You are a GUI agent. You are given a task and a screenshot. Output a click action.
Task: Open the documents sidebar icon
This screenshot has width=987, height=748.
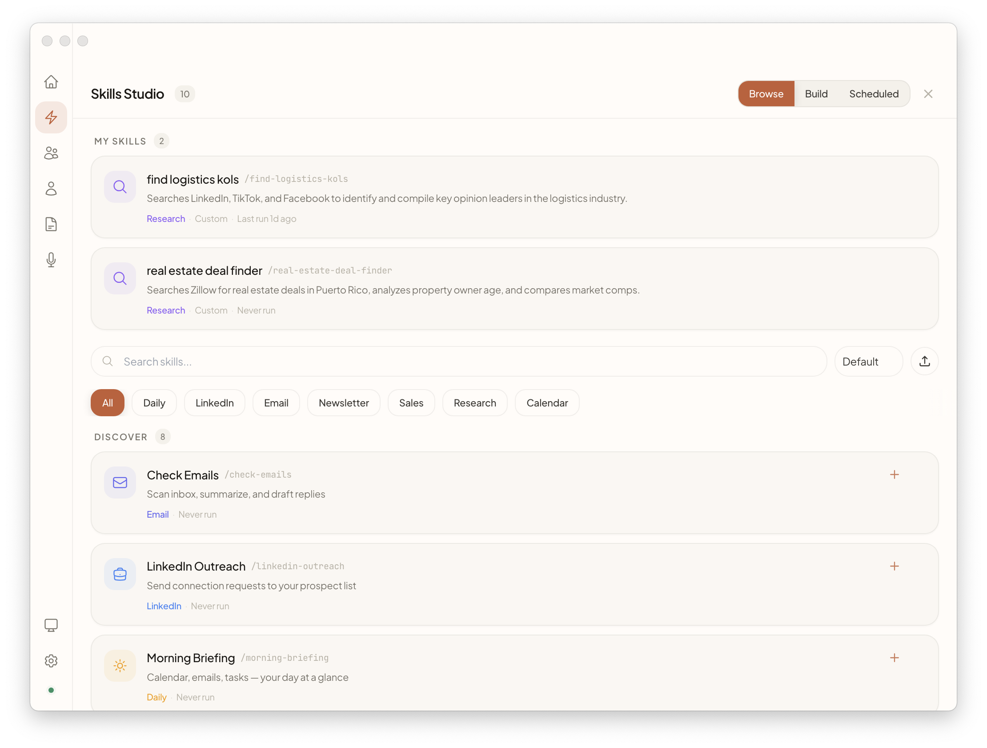[51, 224]
